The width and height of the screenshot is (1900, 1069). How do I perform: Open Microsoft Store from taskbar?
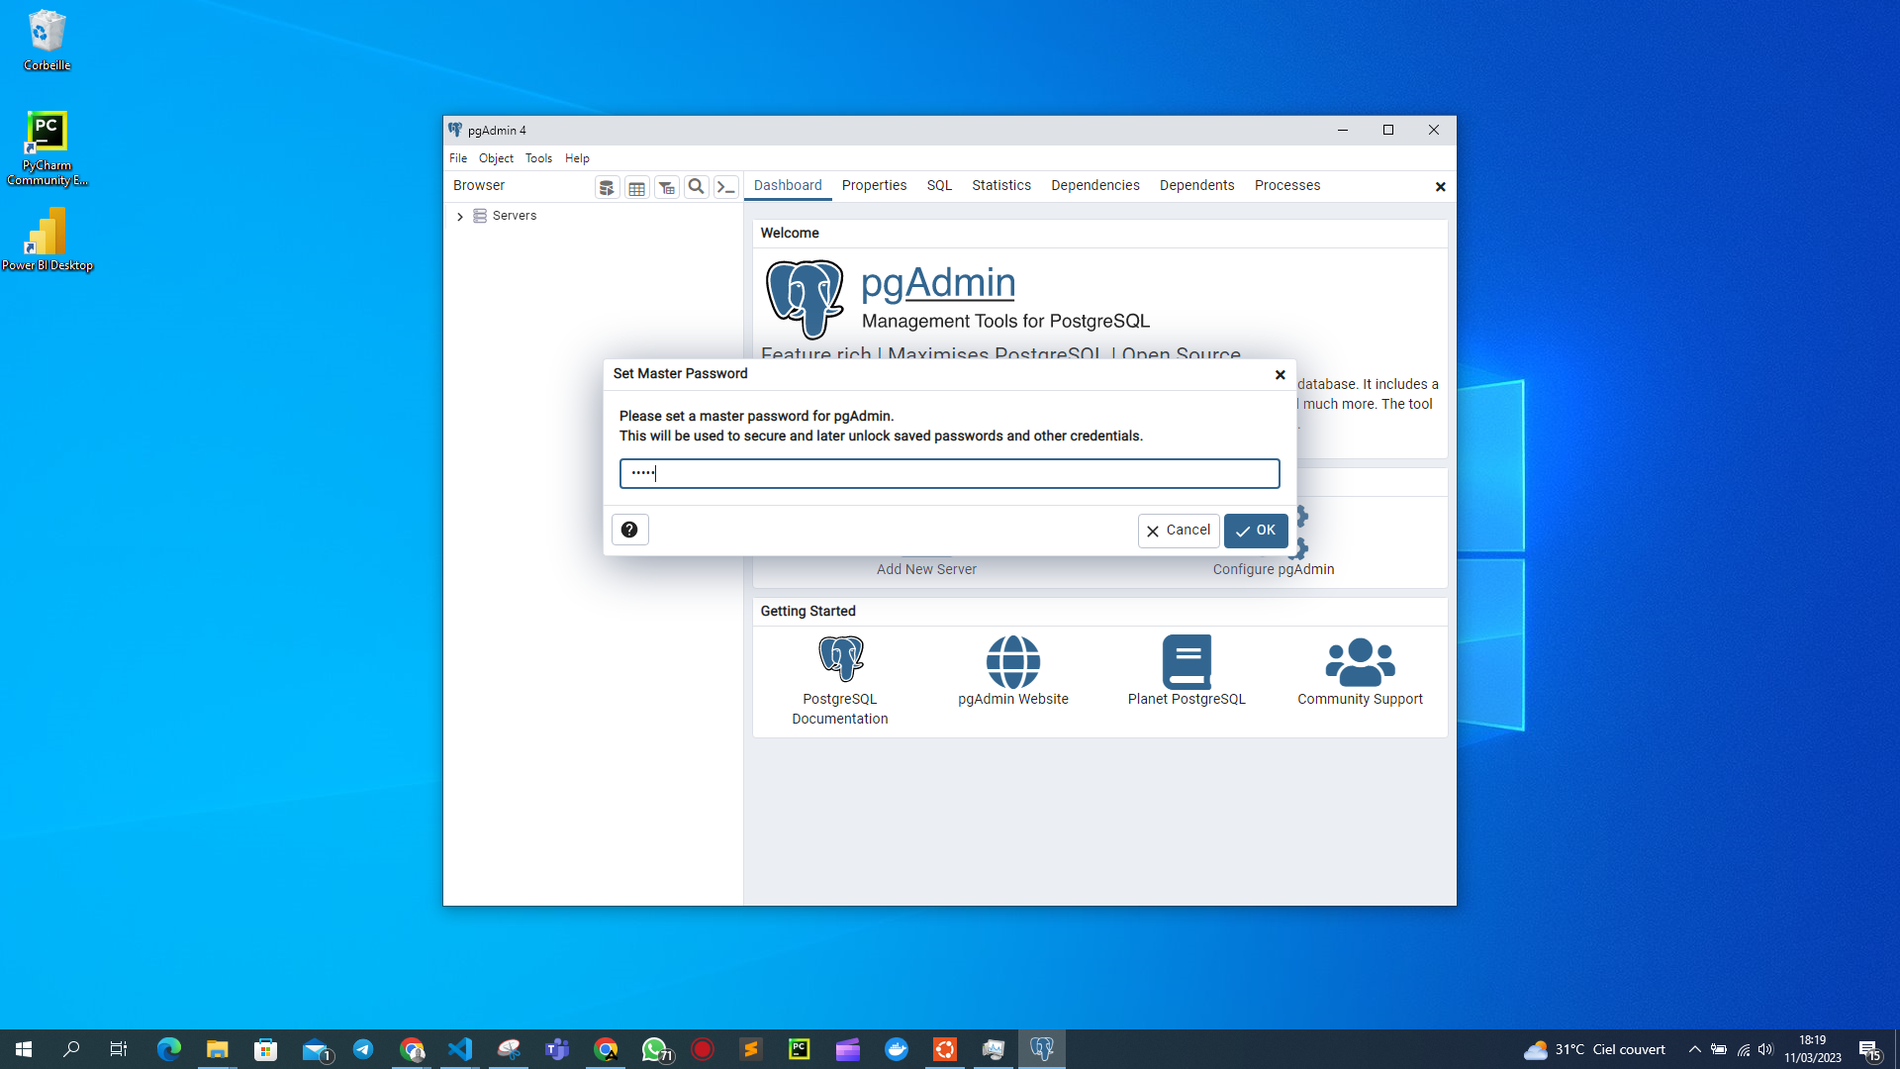click(x=265, y=1049)
